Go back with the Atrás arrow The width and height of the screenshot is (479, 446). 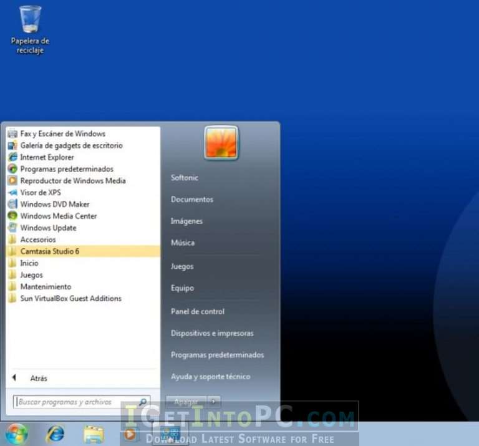(14, 378)
